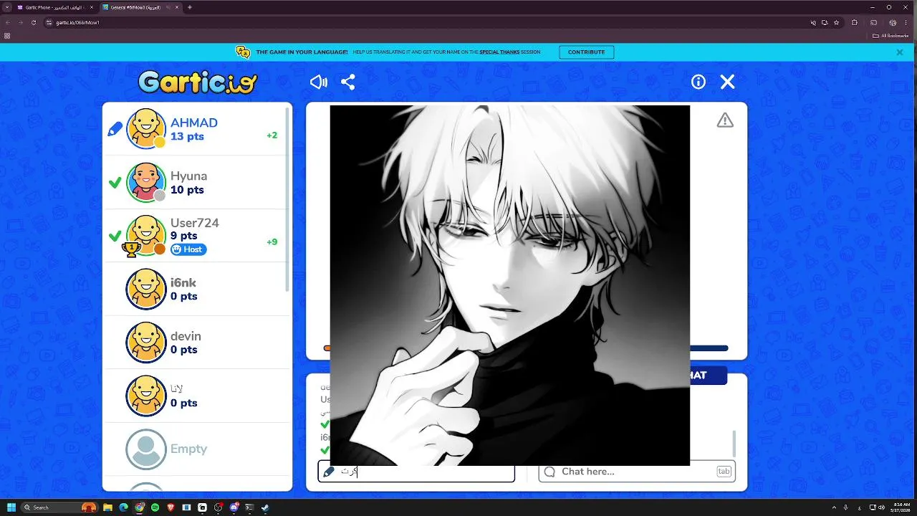The height and width of the screenshot is (516, 917).
Task: Open the Windows Start menu
Action: click(11, 507)
